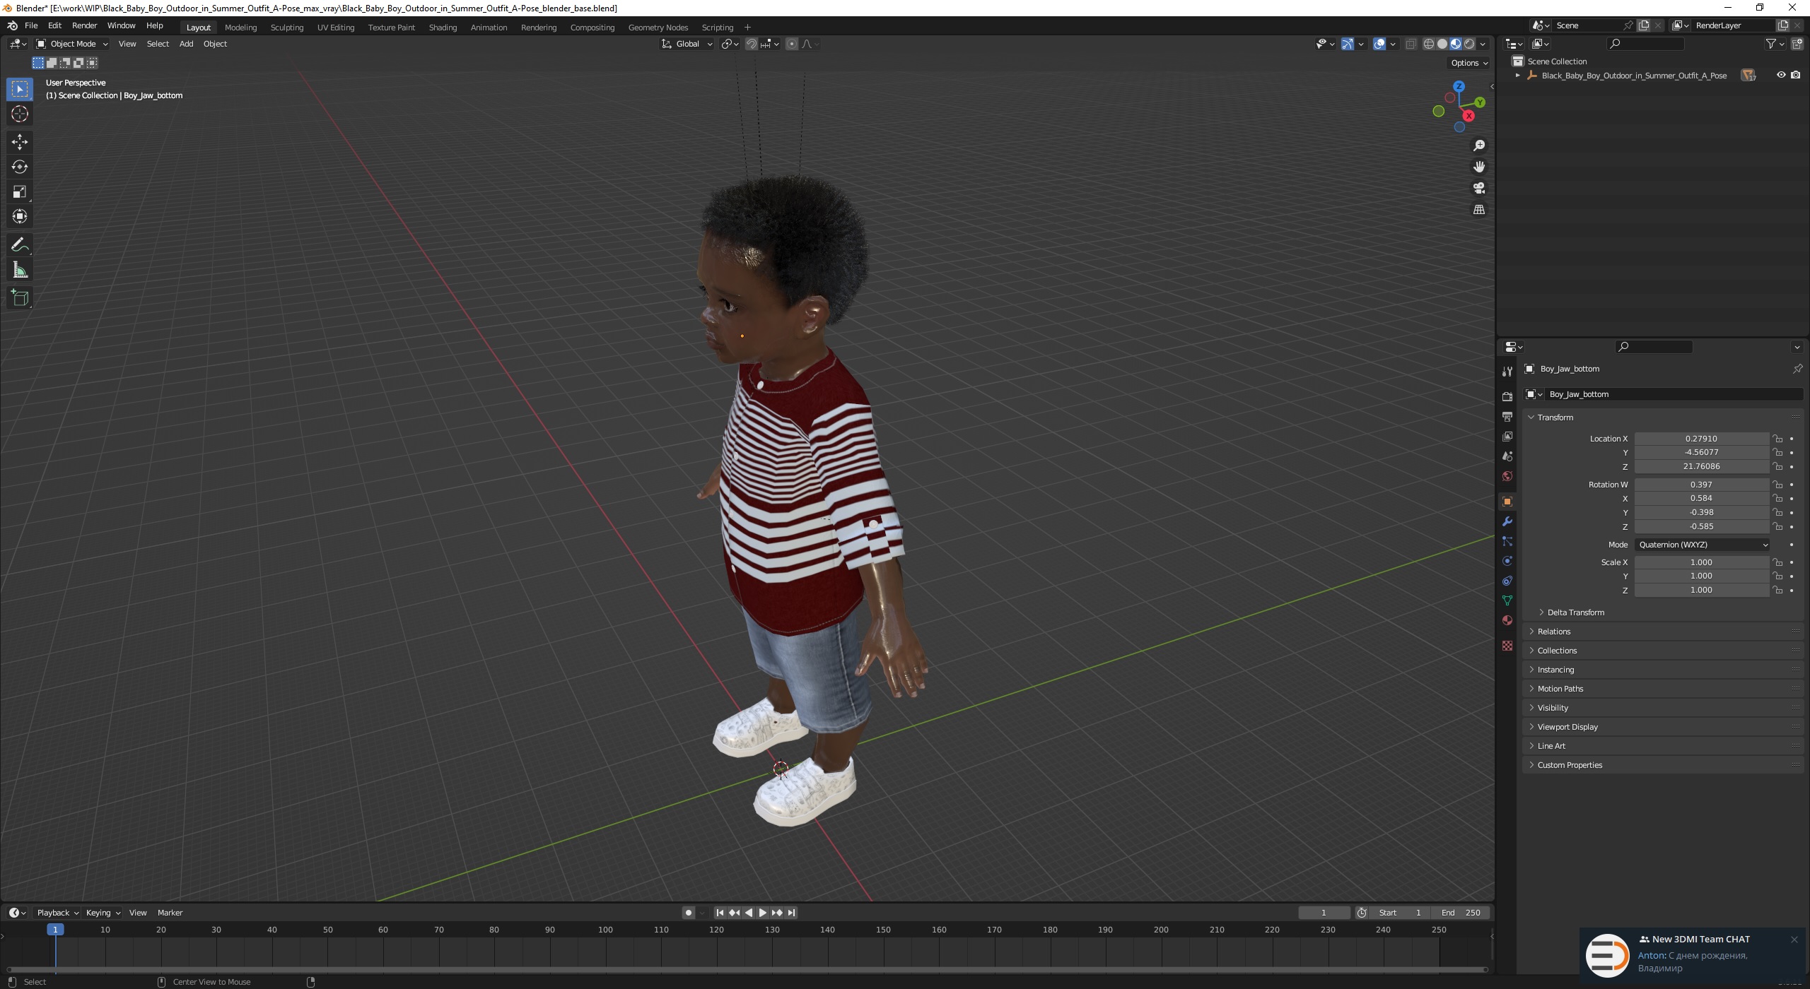Open the File menu

pyautogui.click(x=31, y=25)
